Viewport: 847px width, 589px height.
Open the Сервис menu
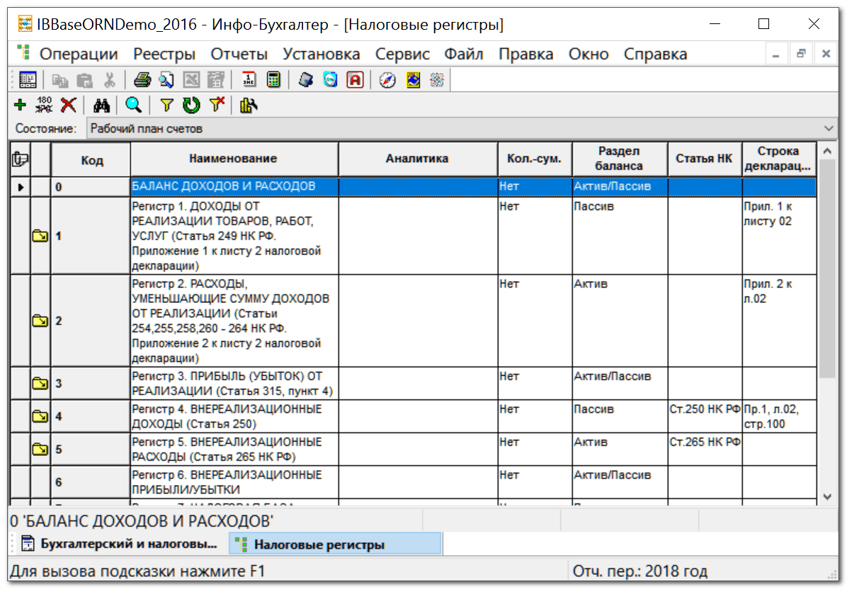pos(402,54)
